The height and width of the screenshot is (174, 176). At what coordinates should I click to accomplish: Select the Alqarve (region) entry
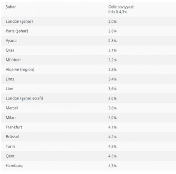coord(20,70)
